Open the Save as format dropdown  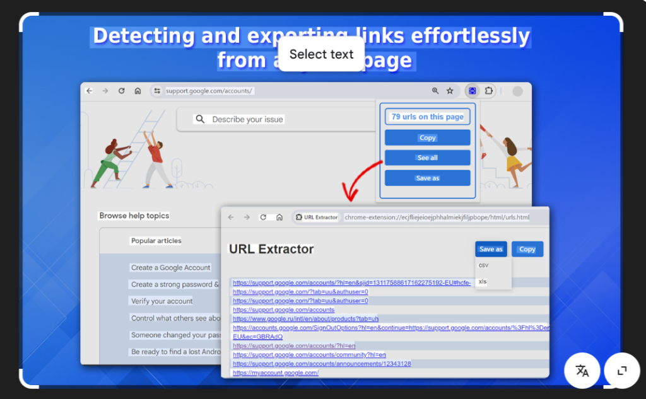[x=491, y=249]
